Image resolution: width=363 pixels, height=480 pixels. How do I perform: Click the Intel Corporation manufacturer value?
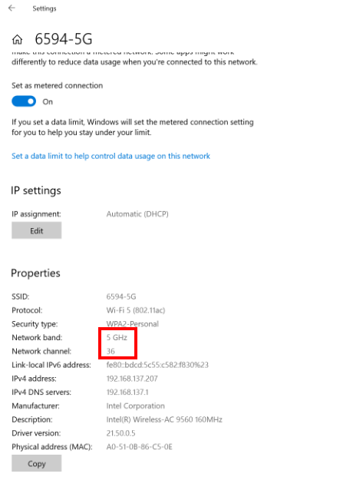135,406
